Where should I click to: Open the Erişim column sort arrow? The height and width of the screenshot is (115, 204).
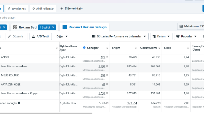(136, 48)
